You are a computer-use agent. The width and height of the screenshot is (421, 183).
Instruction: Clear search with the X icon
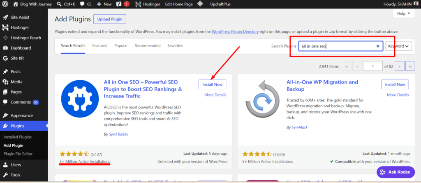pyautogui.click(x=377, y=46)
